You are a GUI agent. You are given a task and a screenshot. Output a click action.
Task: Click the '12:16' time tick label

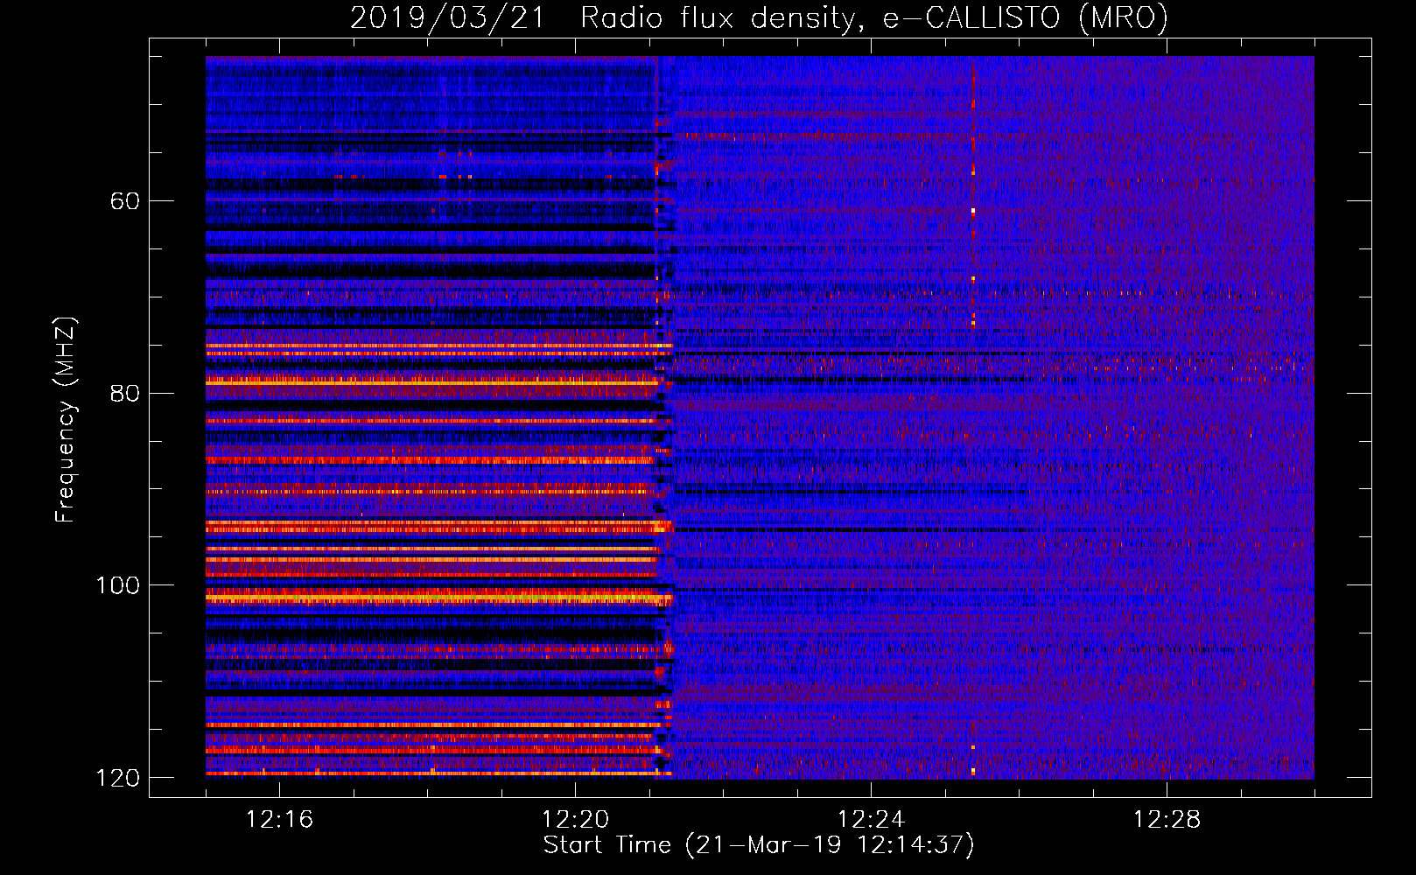click(x=279, y=820)
